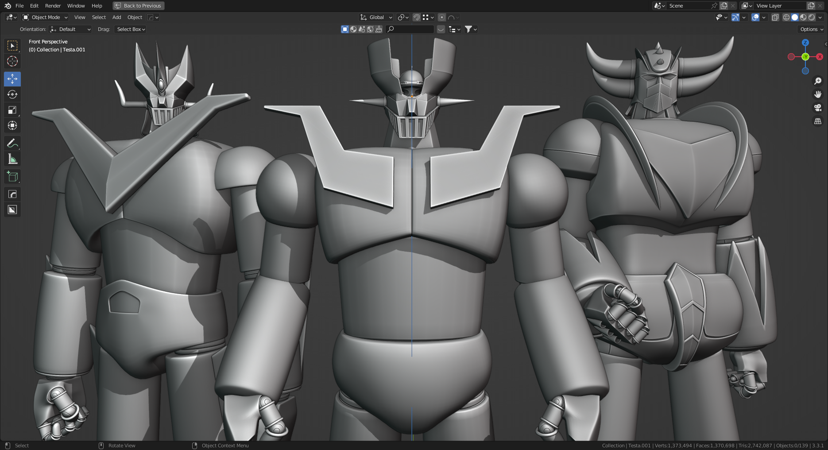
Task: Open the viewport Add menu
Action: pyautogui.click(x=116, y=17)
